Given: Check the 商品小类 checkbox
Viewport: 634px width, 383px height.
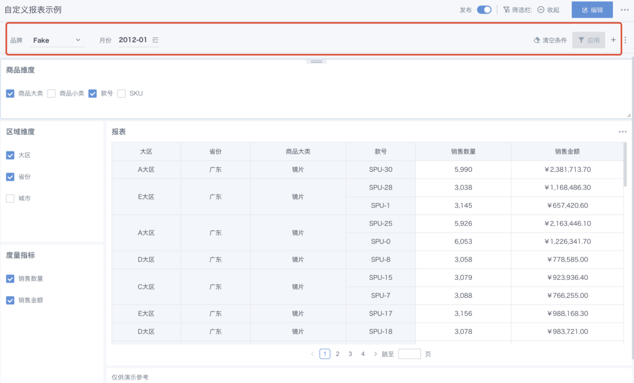Looking at the screenshot, I should [x=51, y=93].
